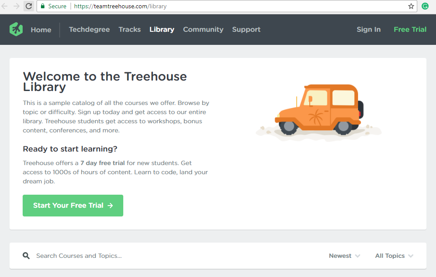Viewport: 436px width, 277px height.
Task: Open the Home nav item
Action: tap(41, 30)
